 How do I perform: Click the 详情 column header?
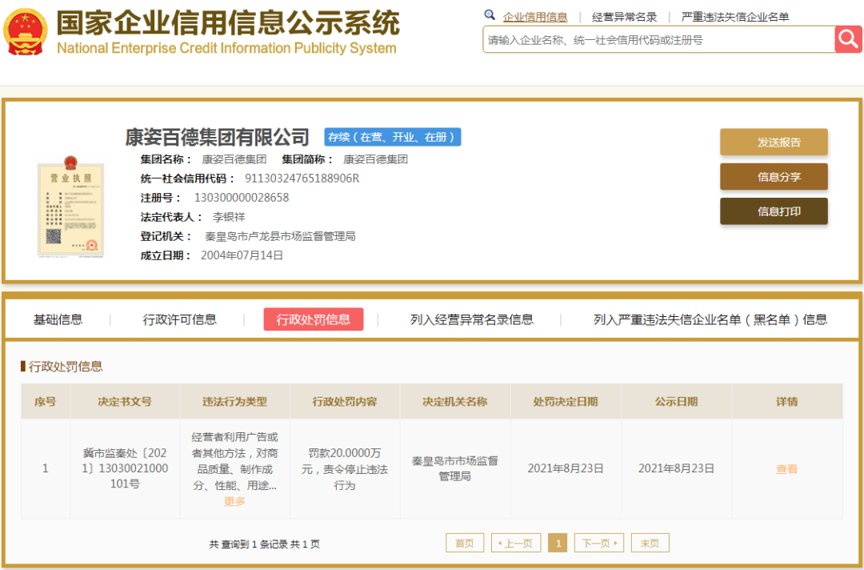[x=787, y=401]
